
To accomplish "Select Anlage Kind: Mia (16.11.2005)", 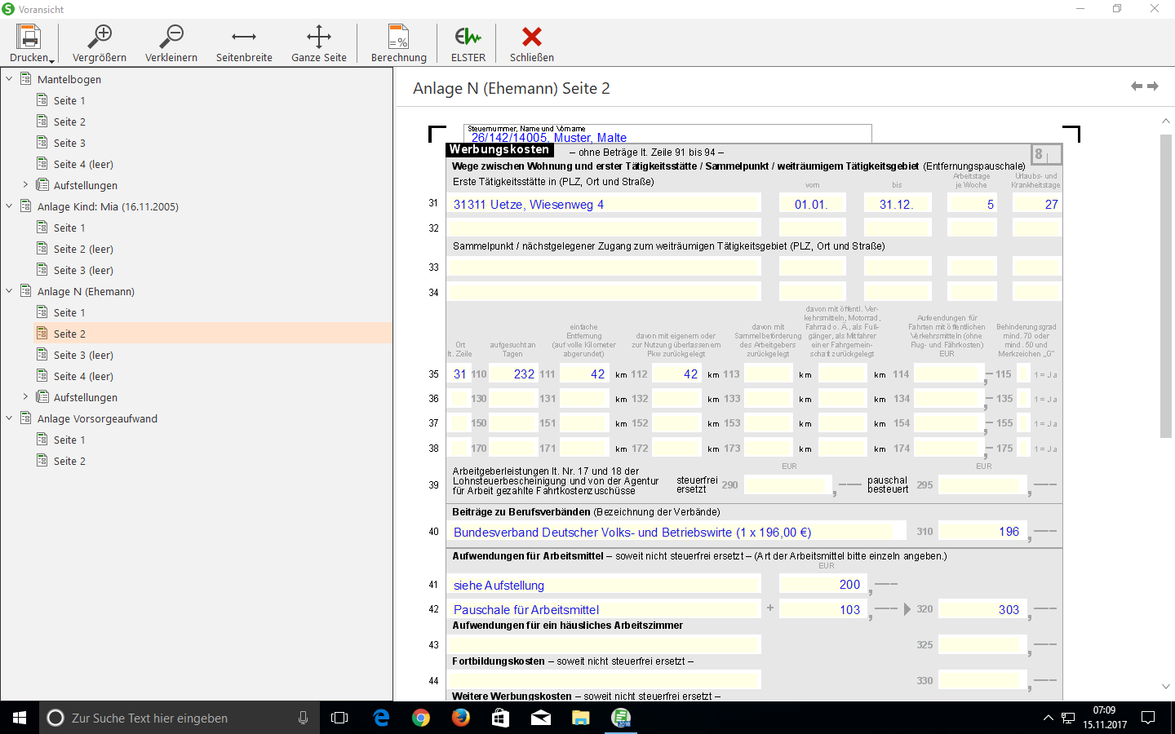I will (108, 206).
